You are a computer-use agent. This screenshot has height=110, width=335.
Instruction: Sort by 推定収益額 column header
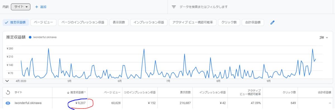76,92
